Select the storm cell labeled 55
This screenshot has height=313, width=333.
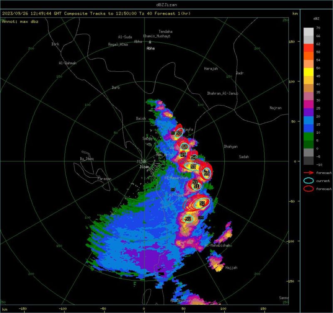click(x=206, y=173)
